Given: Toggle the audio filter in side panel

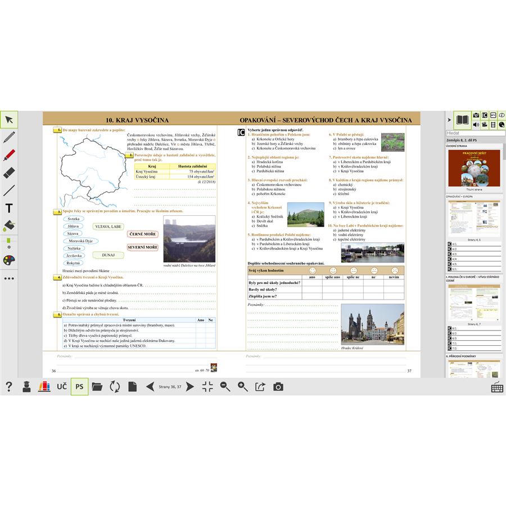Looking at the screenshot, I should [476, 124].
